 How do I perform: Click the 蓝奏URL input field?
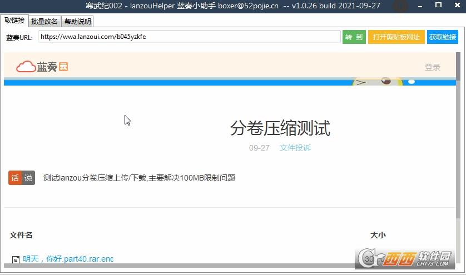coord(189,37)
